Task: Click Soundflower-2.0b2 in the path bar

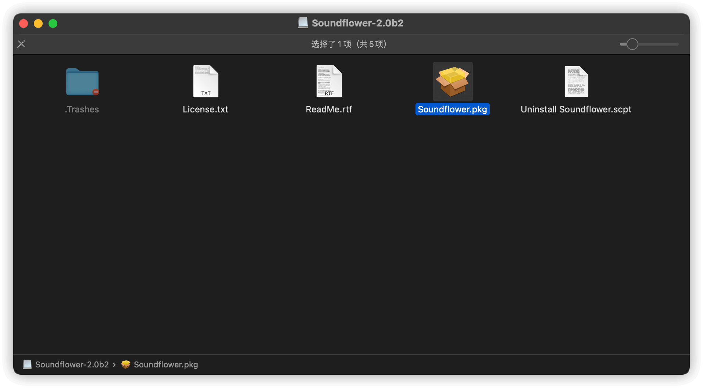Action: pyautogui.click(x=72, y=364)
